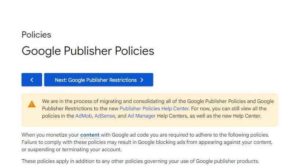Click the underlined bold 'content' glossary link
The height and width of the screenshot is (168, 299).
click(90, 135)
